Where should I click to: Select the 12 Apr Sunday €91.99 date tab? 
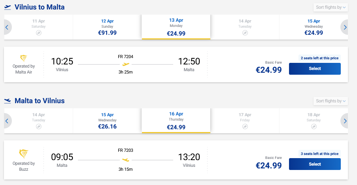[107, 27]
